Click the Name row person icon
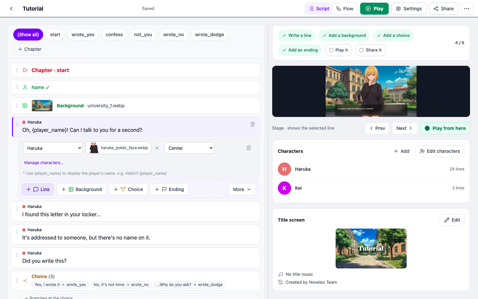 click(x=25, y=87)
